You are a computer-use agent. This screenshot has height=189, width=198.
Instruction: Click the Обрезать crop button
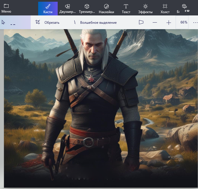[47, 22]
